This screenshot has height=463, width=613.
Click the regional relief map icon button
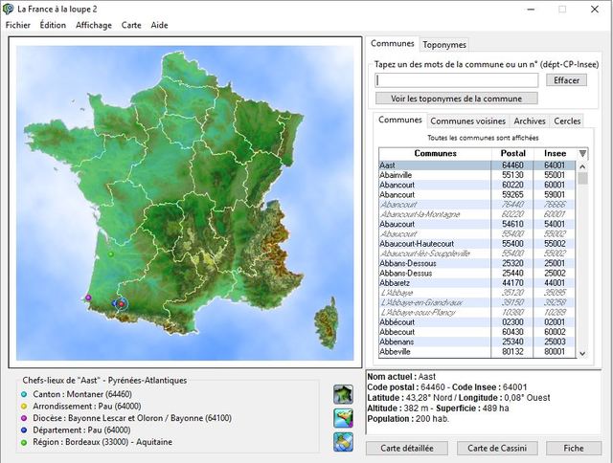pyautogui.click(x=343, y=418)
